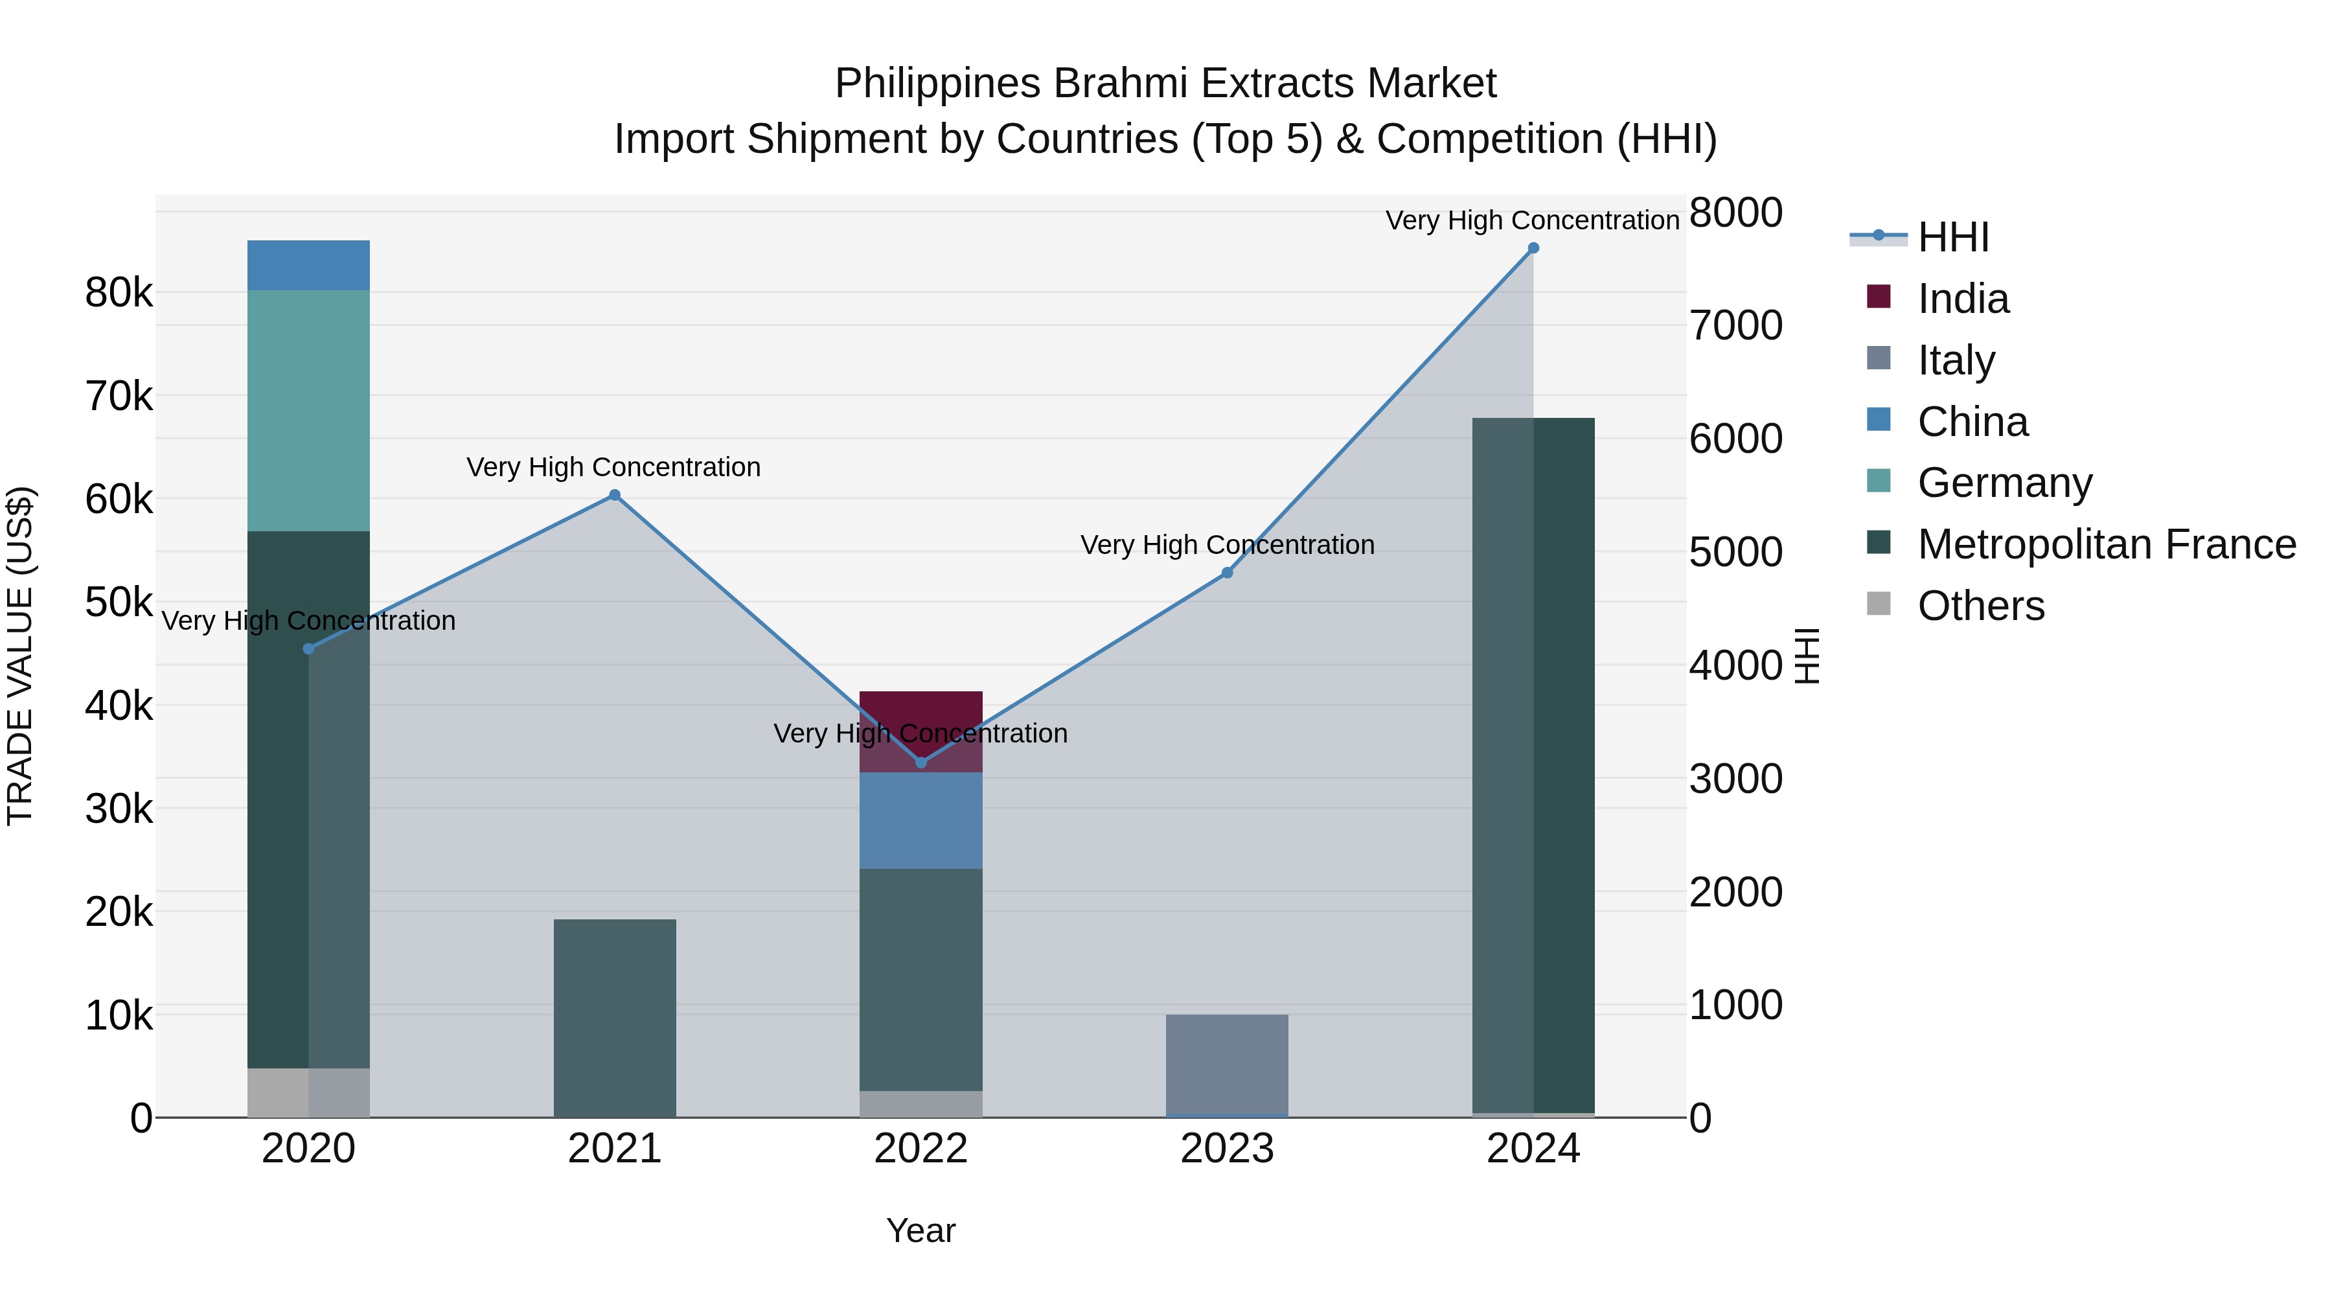Click the Germany teal legend swatch
2332x1312 pixels.
1879,481
